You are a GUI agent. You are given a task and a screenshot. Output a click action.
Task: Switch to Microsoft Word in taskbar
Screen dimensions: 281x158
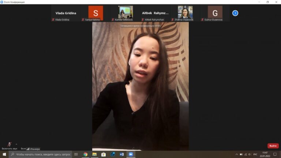pyautogui.click(x=122, y=154)
